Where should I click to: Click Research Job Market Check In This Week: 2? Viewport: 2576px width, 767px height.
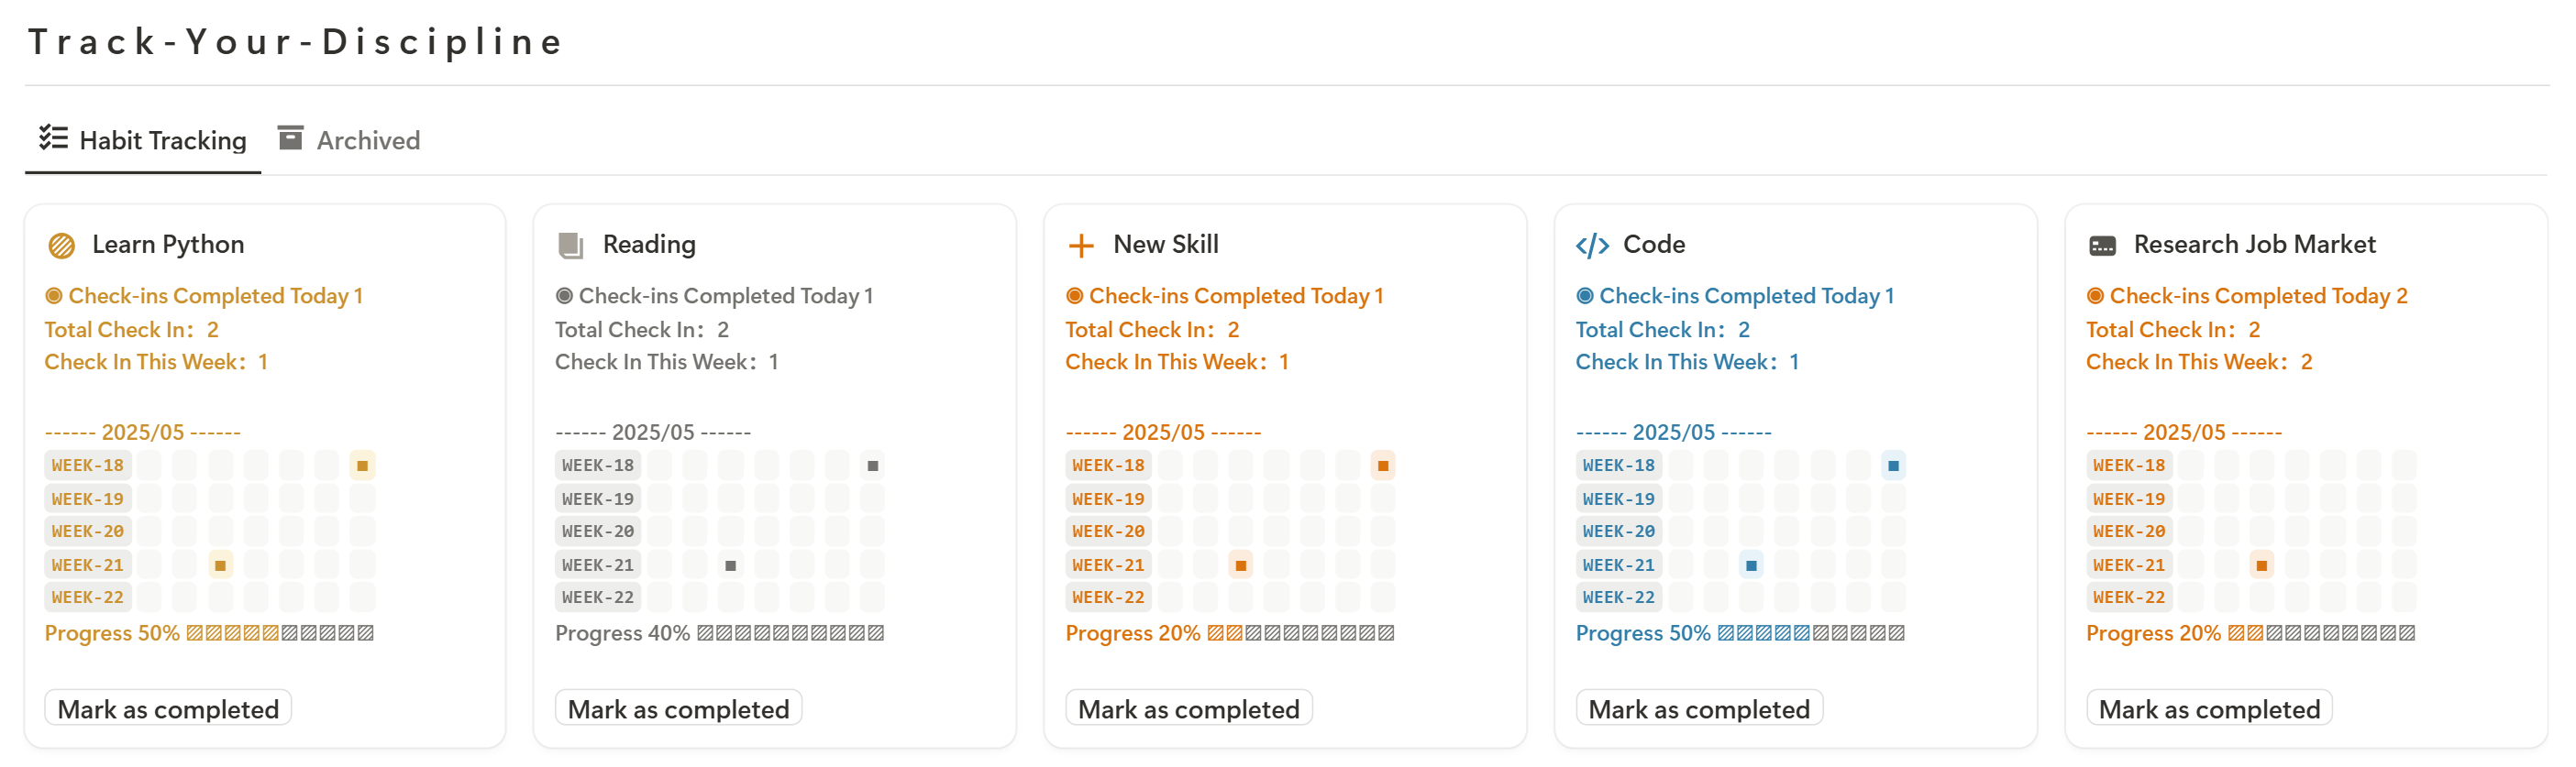point(2199,362)
